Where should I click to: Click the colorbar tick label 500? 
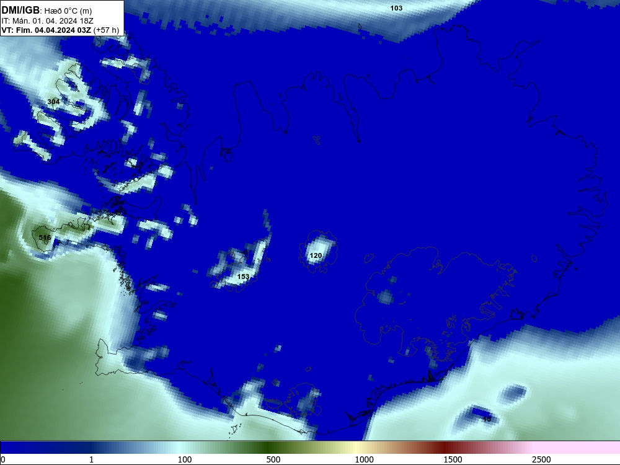coord(273,459)
